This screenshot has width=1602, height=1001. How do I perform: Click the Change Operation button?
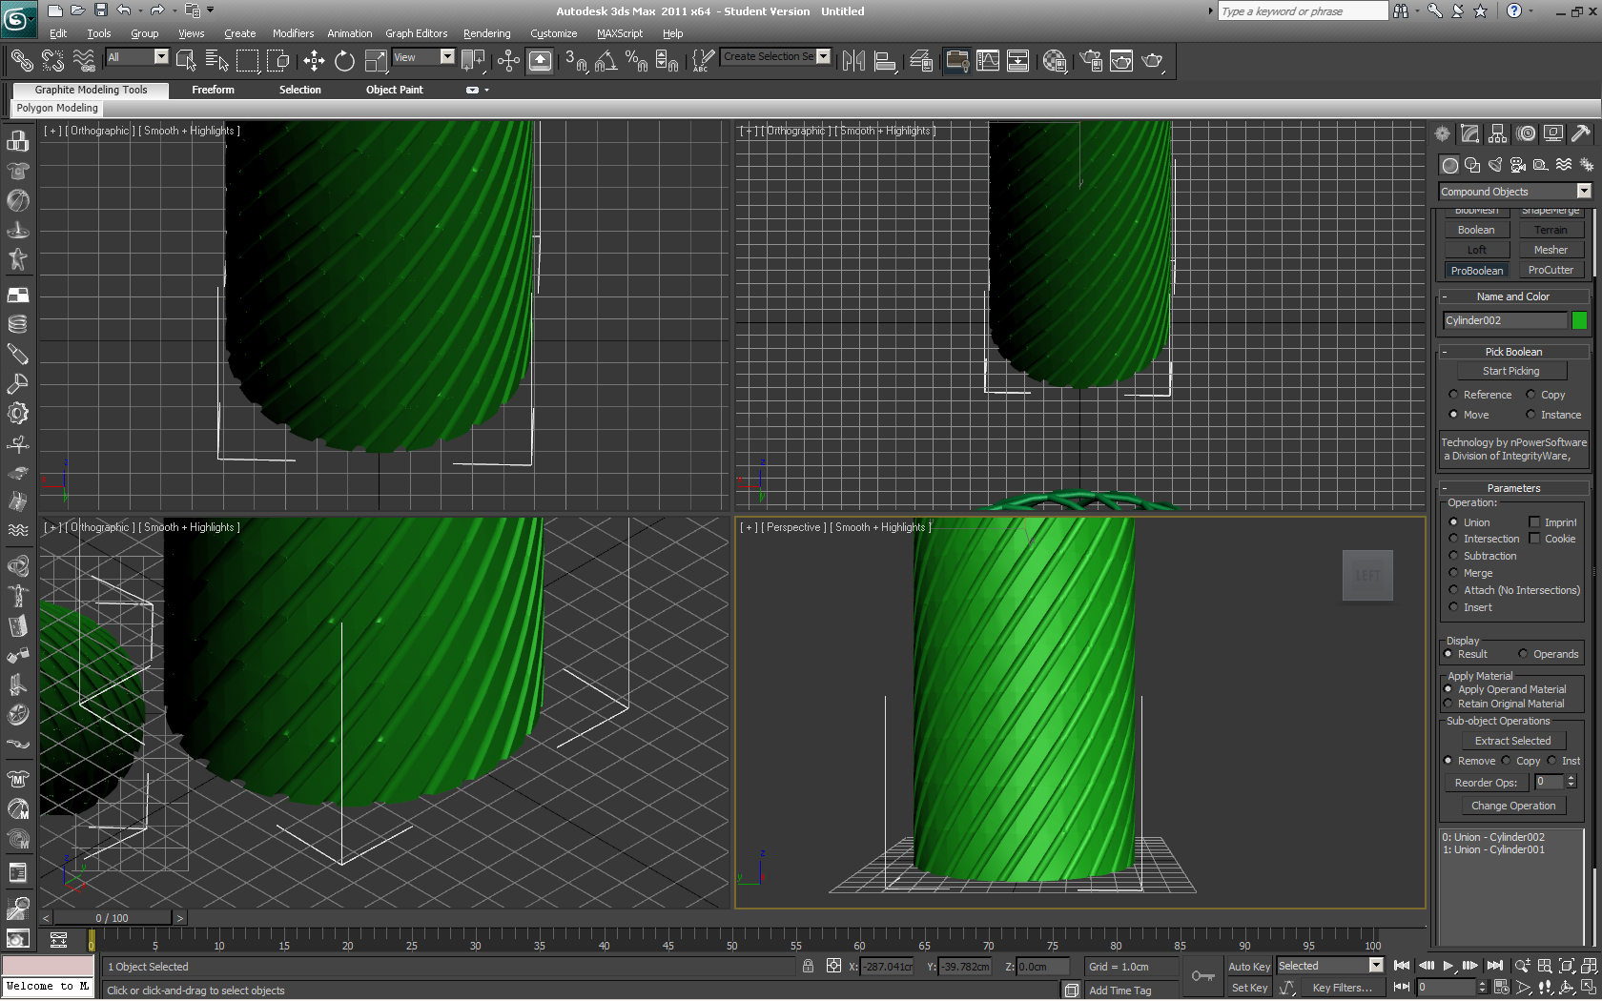click(x=1513, y=806)
